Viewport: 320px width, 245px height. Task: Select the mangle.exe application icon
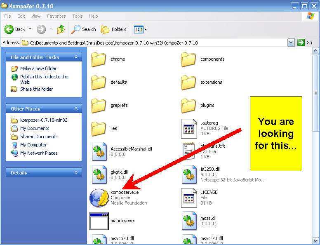(99, 221)
